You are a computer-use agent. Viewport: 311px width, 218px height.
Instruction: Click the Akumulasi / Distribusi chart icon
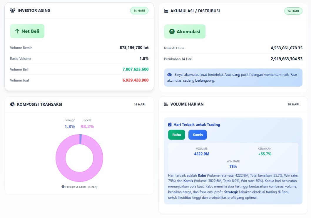coord(166,11)
